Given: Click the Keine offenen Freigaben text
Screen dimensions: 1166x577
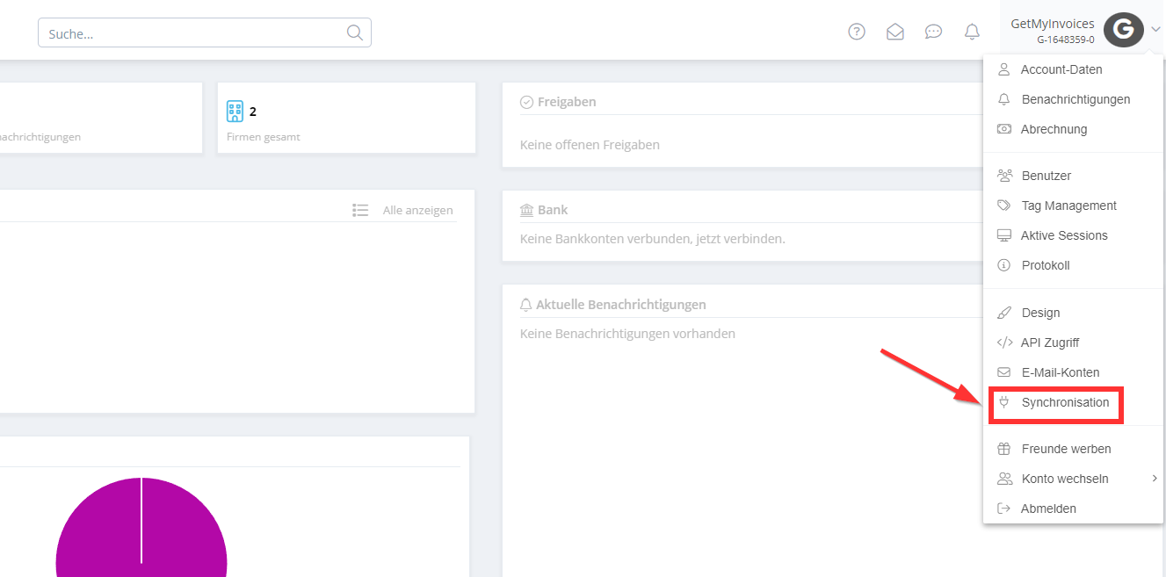Looking at the screenshot, I should click(x=590, y=145).
